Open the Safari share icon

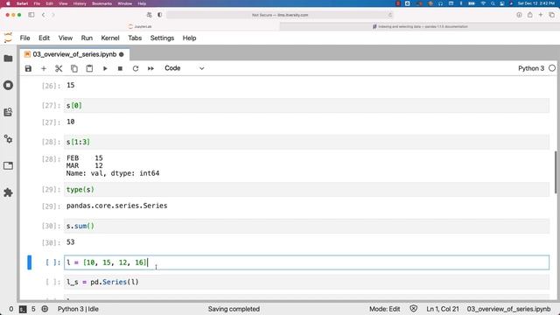[x=530, y=15]
